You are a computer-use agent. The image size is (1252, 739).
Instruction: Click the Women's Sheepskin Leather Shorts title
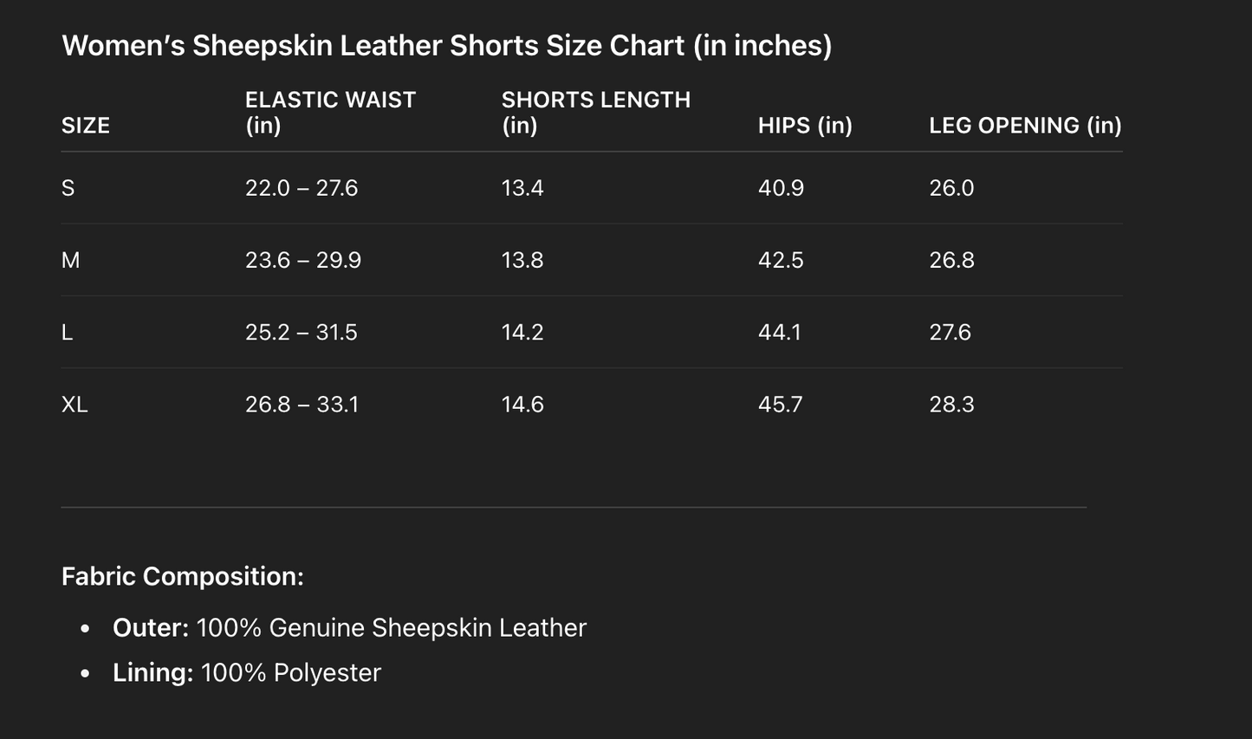click(x=446, y=46)
